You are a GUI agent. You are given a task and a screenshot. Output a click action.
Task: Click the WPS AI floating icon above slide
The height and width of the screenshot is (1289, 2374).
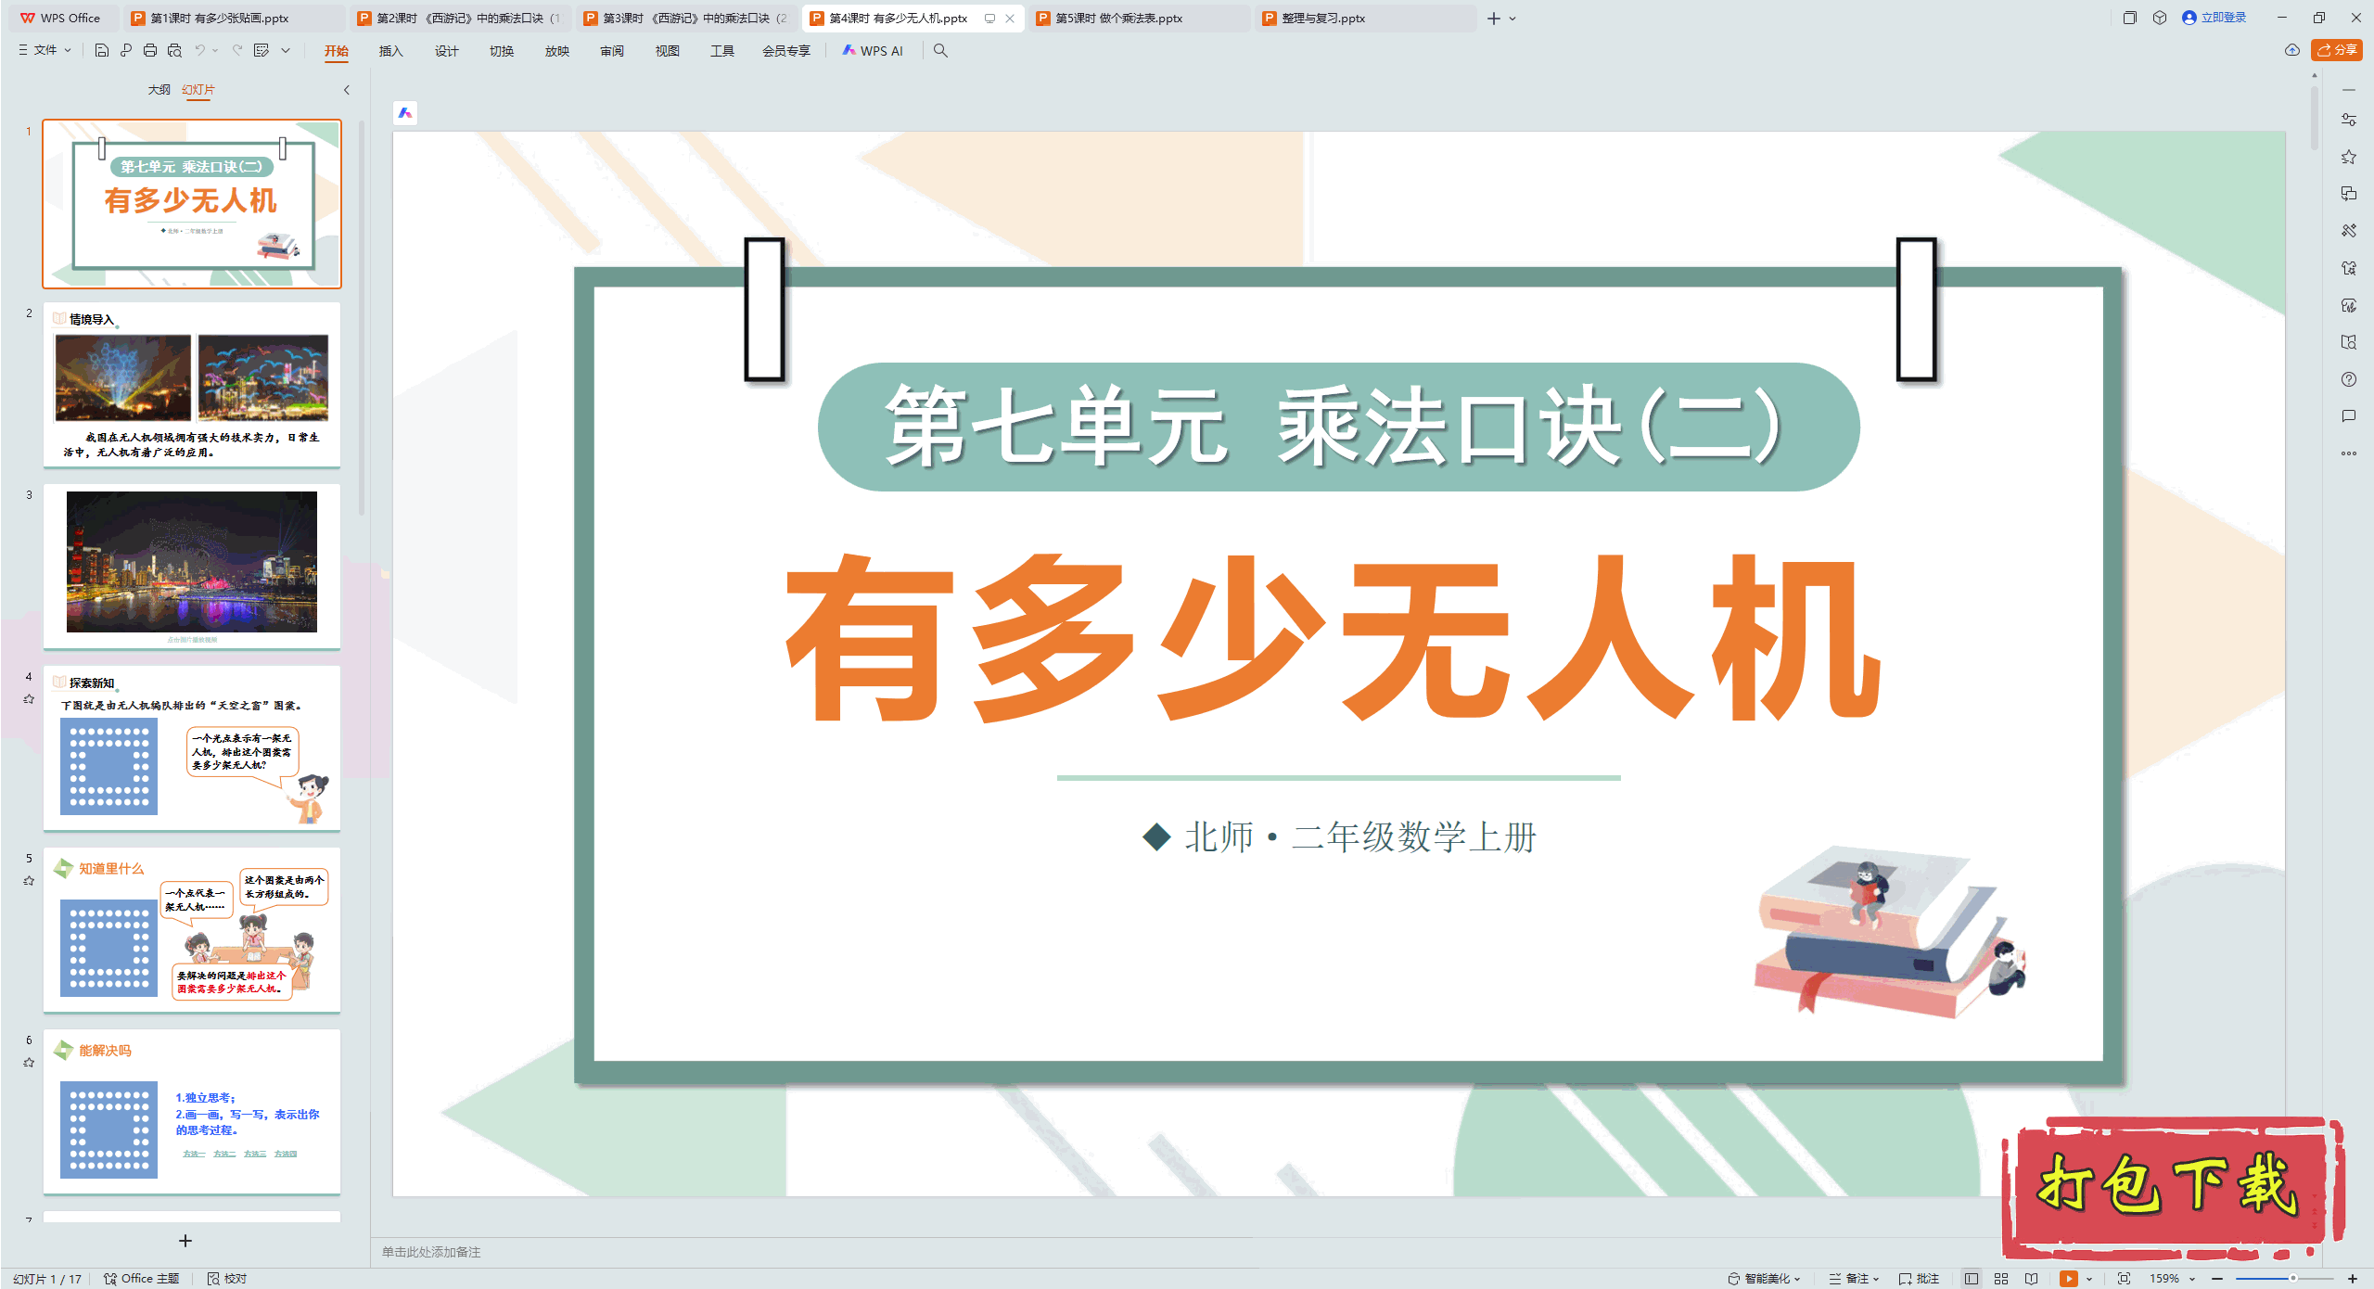coord(405,113)
